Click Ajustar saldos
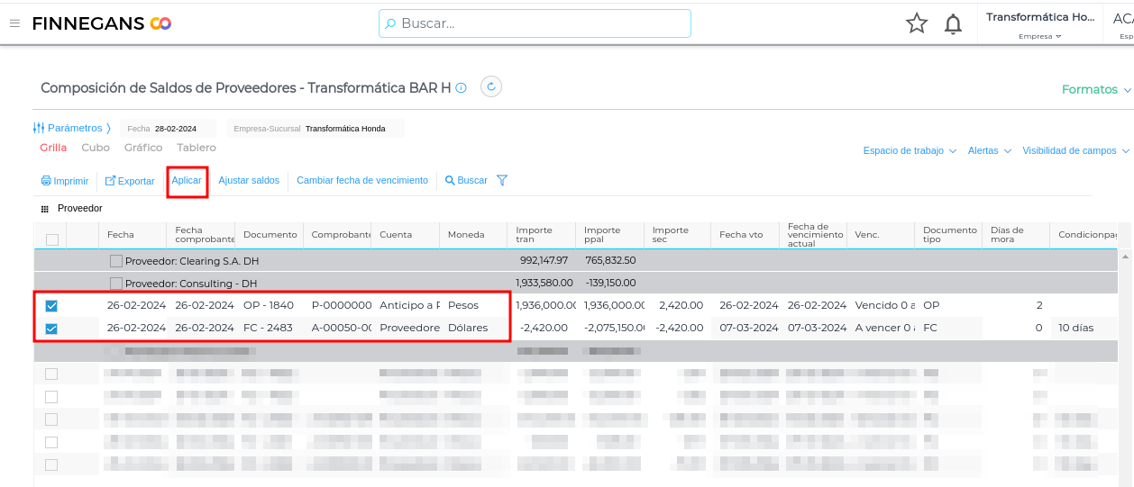1134x487 pixels. (x=249, y=180)
